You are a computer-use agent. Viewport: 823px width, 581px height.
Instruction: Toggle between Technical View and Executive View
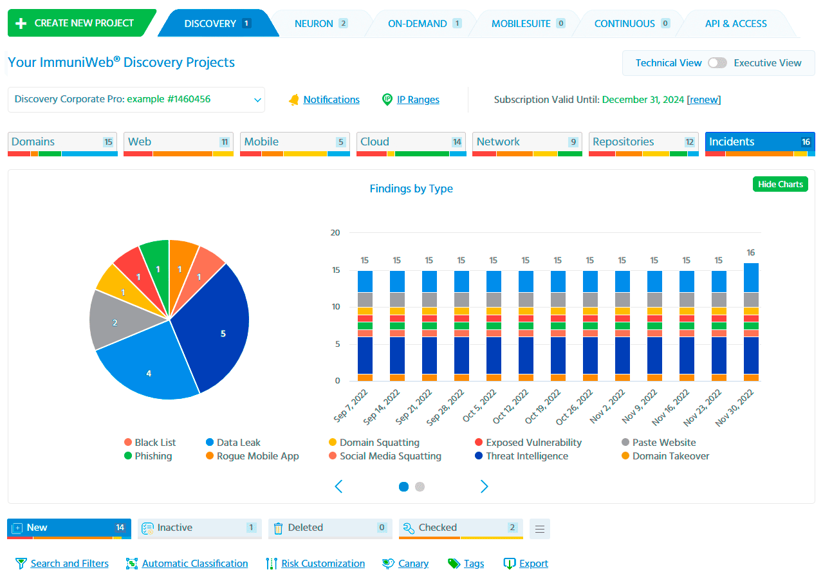pos(717,63)
